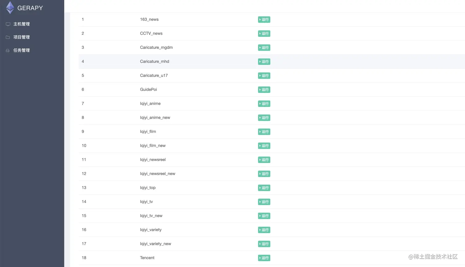Run the Iqiyi_film_new spider
Viewport: 465px width, 267px height.
point(264,146)
